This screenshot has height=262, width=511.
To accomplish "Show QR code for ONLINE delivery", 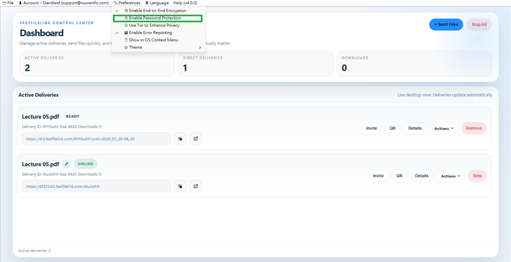I will (399, 176).
